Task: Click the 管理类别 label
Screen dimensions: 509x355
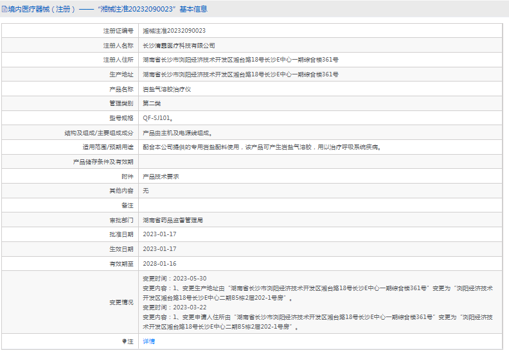Action: pos(121,103)
